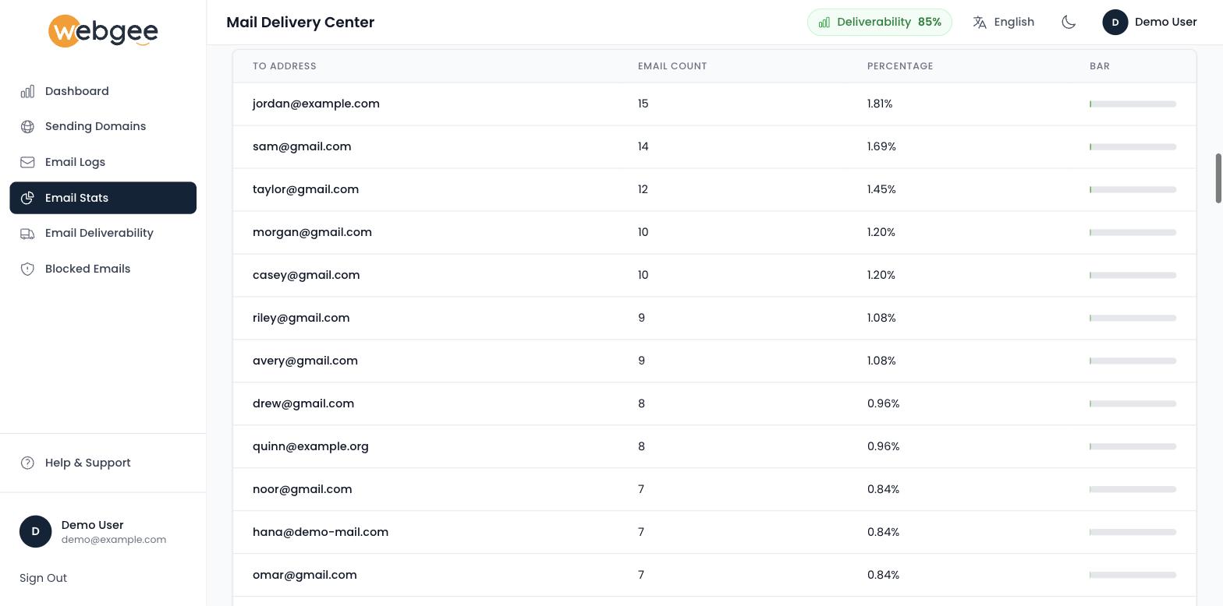Select avery@gmail.com address
This screenshot has width=1223, height=606.
[305, 361]
